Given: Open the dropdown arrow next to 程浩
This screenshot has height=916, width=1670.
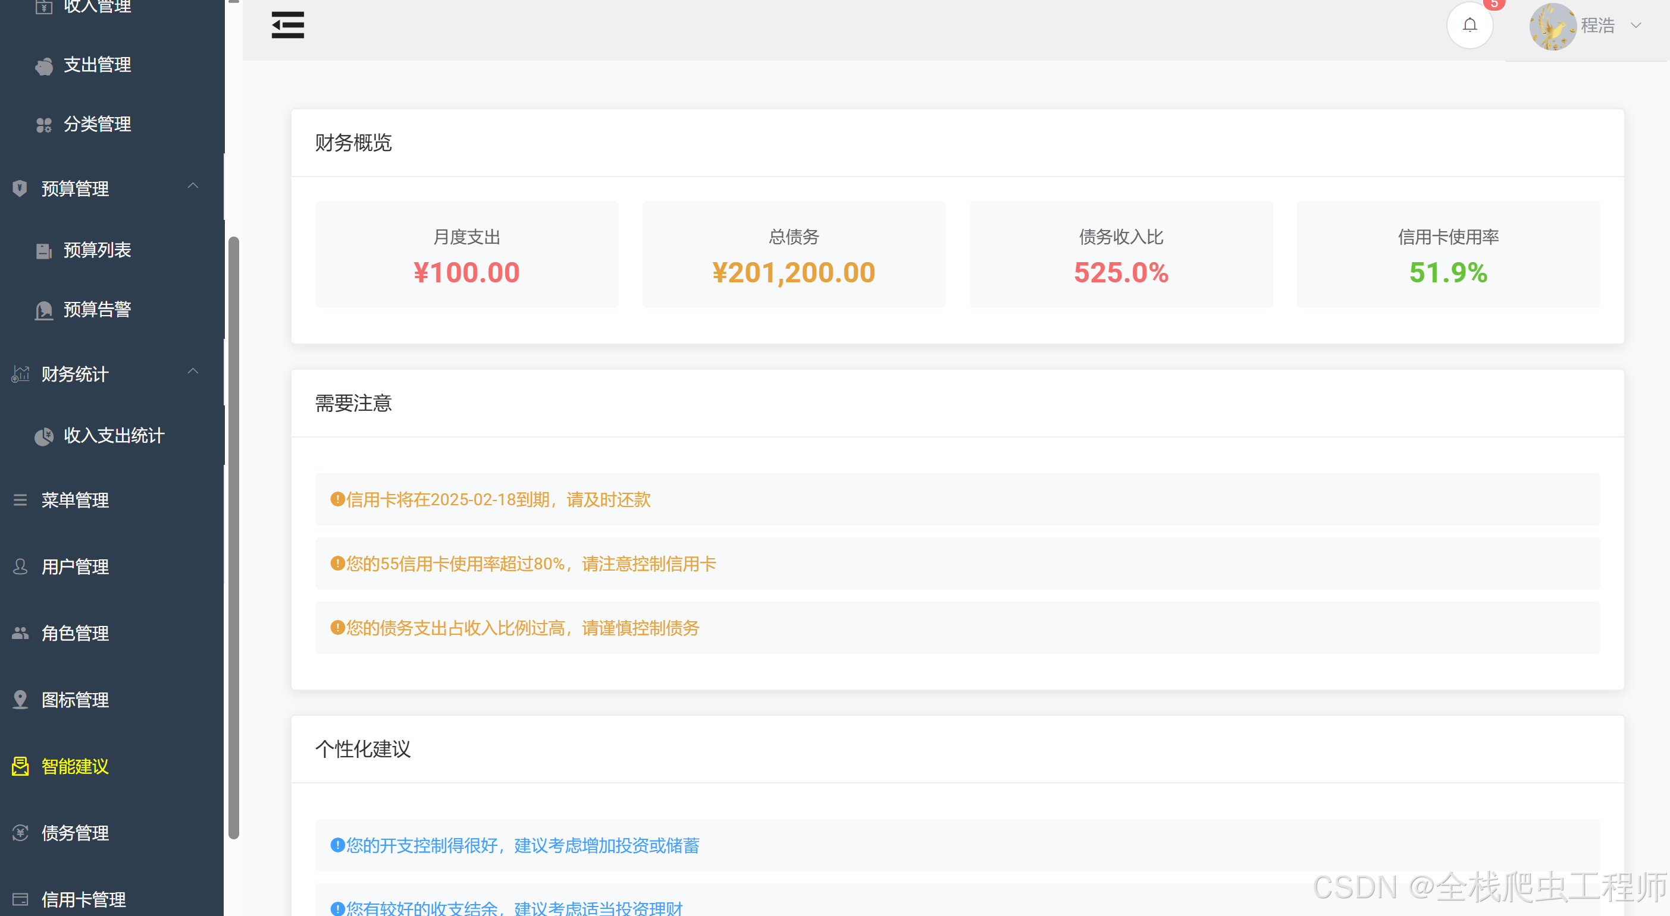Looking at the screenshot, I should point(1635,26).
